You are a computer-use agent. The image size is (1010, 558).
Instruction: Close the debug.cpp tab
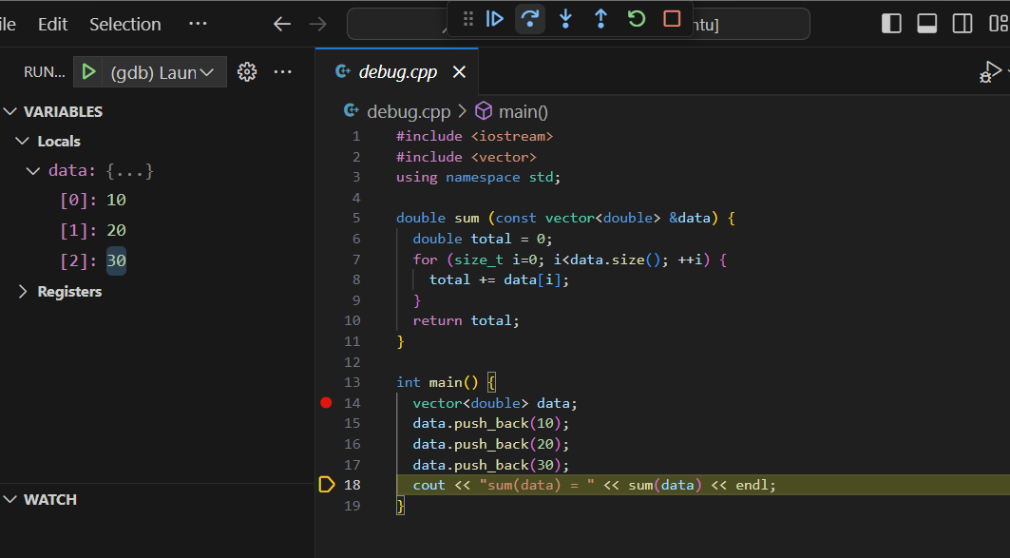pos(459,72)
